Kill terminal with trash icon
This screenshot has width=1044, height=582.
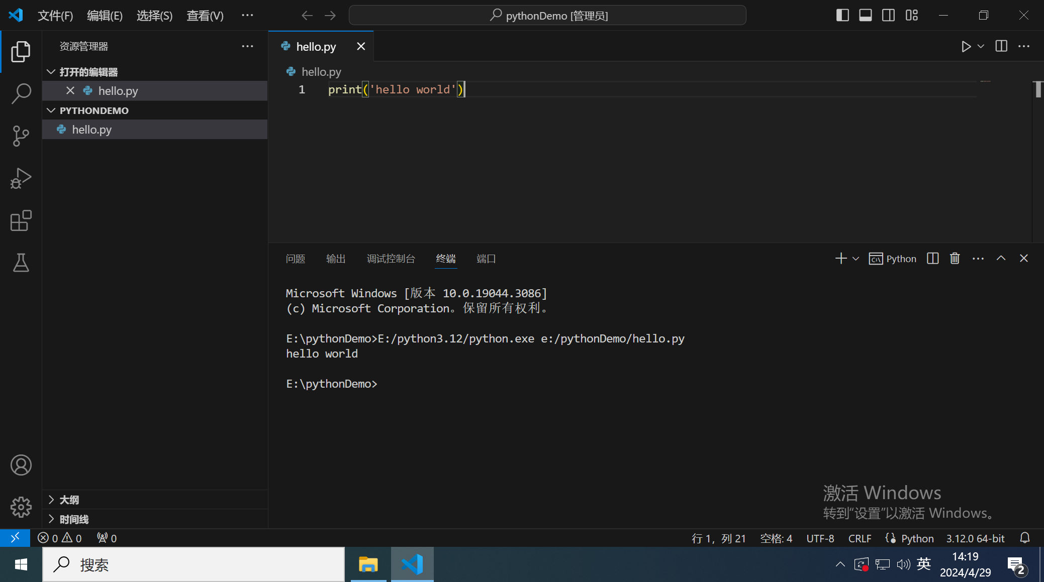[955, 259]
